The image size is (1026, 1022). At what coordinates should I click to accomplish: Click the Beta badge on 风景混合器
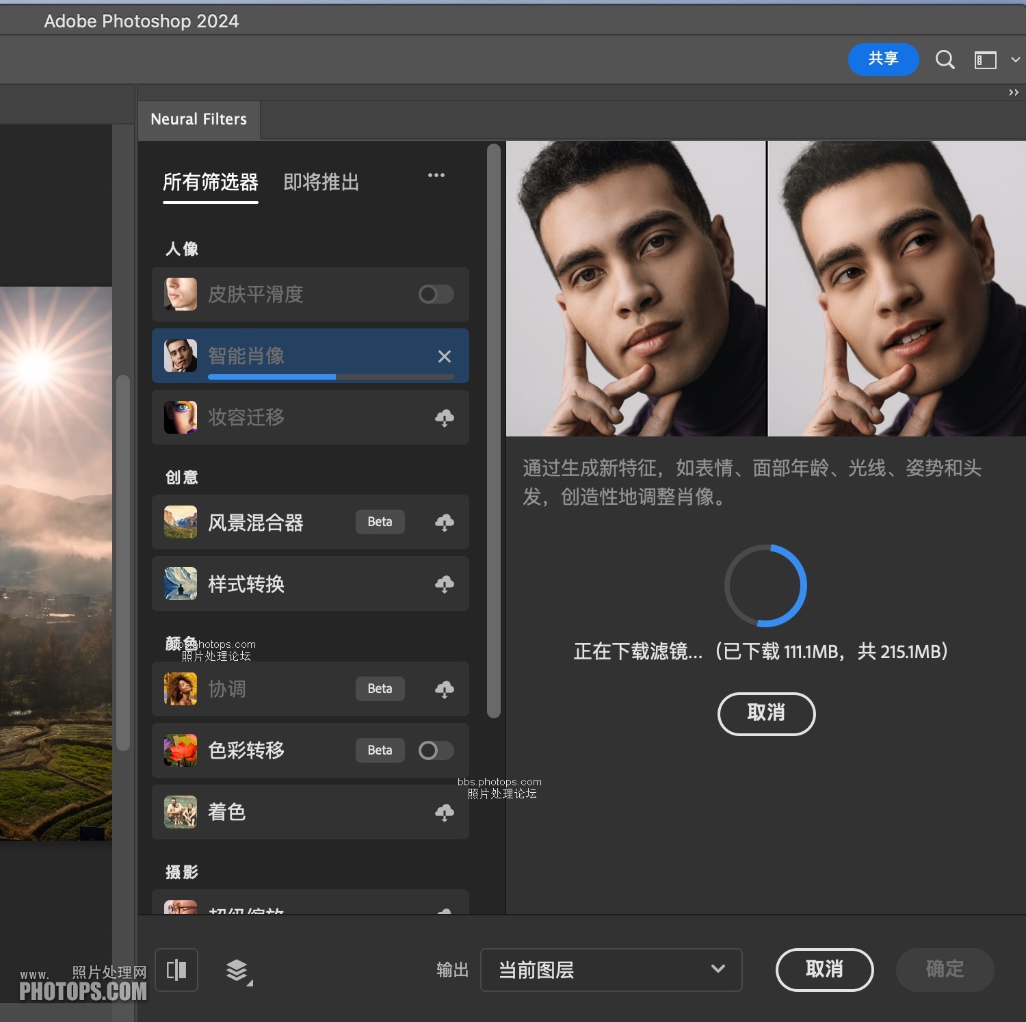[380, 522]
